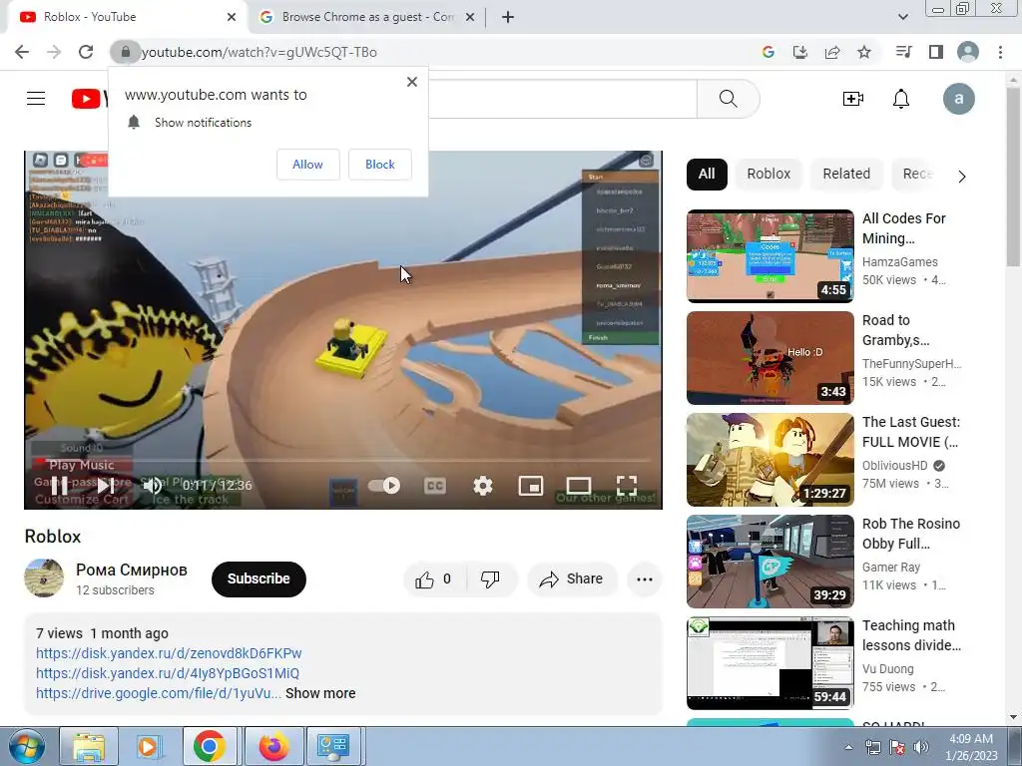Open a new browser tab

click(508, 17)
